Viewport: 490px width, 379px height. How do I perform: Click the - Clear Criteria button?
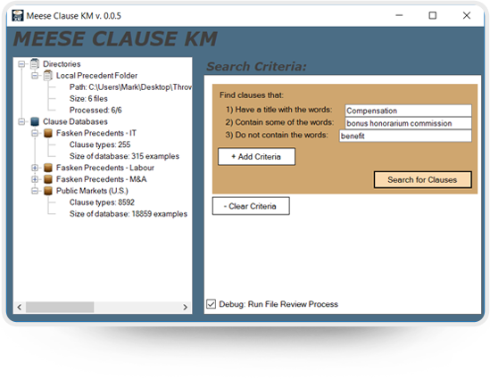(251, 206)
